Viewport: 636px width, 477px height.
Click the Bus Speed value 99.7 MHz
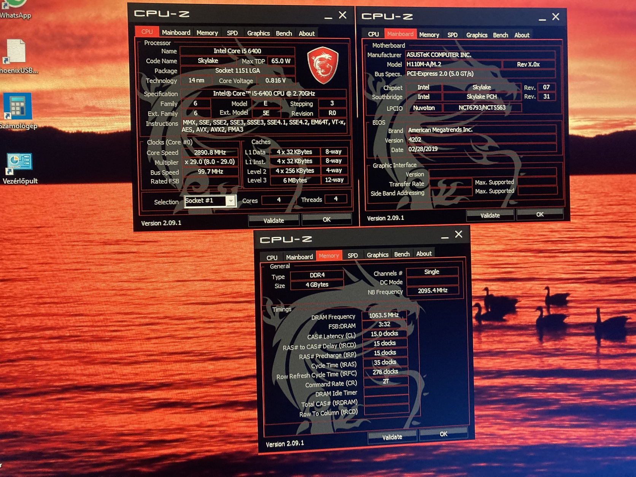(x=210, y=172)
